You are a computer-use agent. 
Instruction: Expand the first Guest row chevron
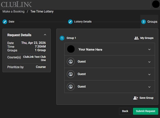point(149,62)
